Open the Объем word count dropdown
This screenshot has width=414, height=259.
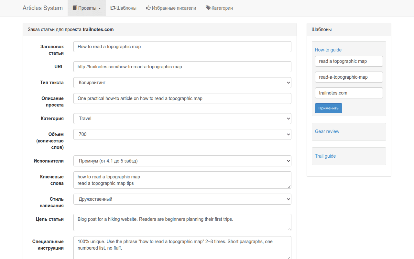182,134
